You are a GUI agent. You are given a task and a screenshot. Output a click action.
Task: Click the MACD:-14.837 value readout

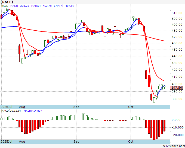(33, 111)
